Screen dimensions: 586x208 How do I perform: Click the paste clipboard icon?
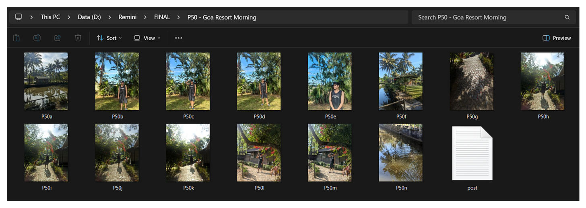coord(17,38)
